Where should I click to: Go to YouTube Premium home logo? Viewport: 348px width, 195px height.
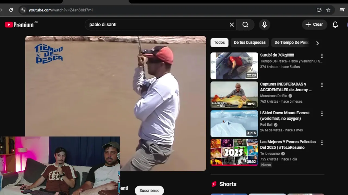point(19,25)
